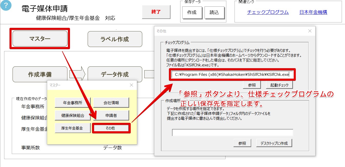The height and width of the screenshot is (167, 345).
Task: Click the KSlfChk.exe path input field
Action: [x=232, y=75]
